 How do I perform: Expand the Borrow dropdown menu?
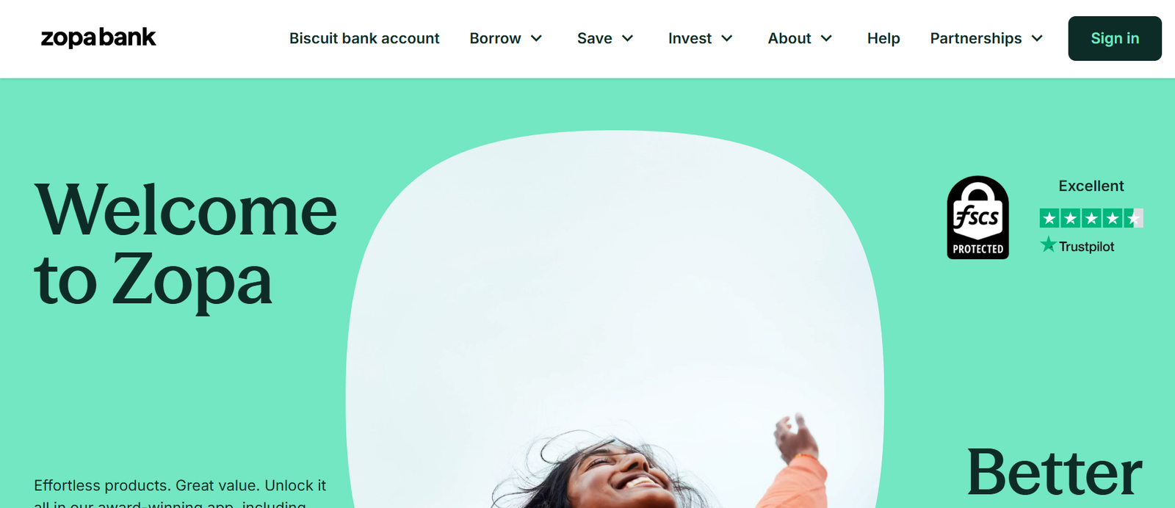506,38
